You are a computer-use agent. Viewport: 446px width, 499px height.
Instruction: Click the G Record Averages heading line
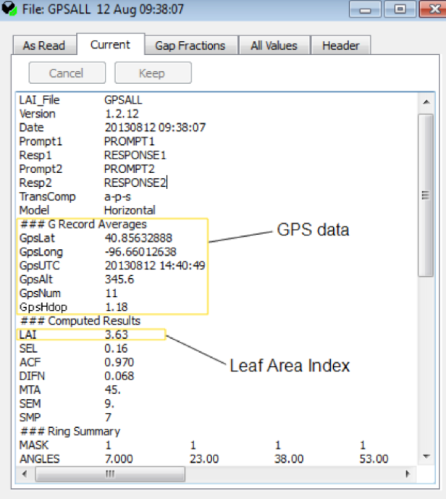[83, 225]
